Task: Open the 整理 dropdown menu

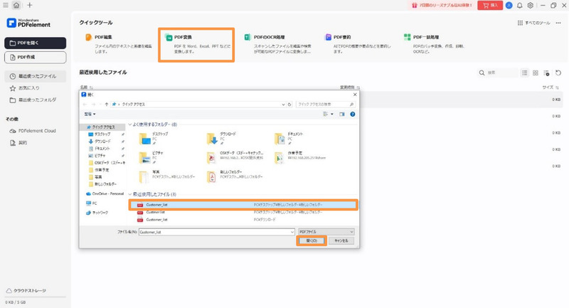Action: (x=90, y=115)
